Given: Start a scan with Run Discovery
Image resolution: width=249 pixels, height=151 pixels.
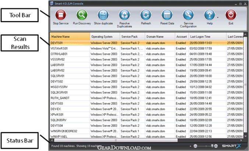Looking at the screenshot, I should tap(82, 15).
